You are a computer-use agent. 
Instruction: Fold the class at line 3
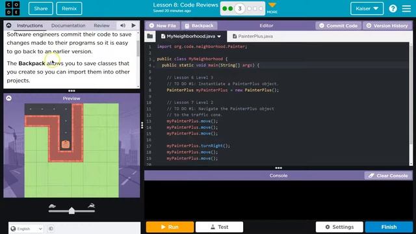coord(153,60)
